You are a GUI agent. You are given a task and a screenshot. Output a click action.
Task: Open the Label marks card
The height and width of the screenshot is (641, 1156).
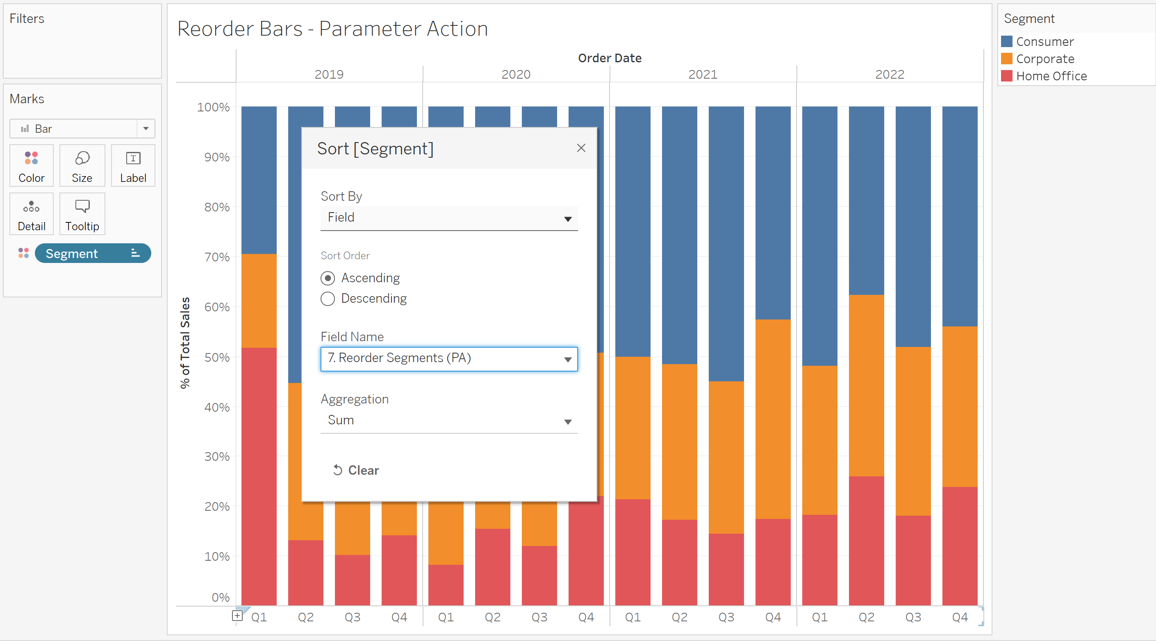point(133,165)
